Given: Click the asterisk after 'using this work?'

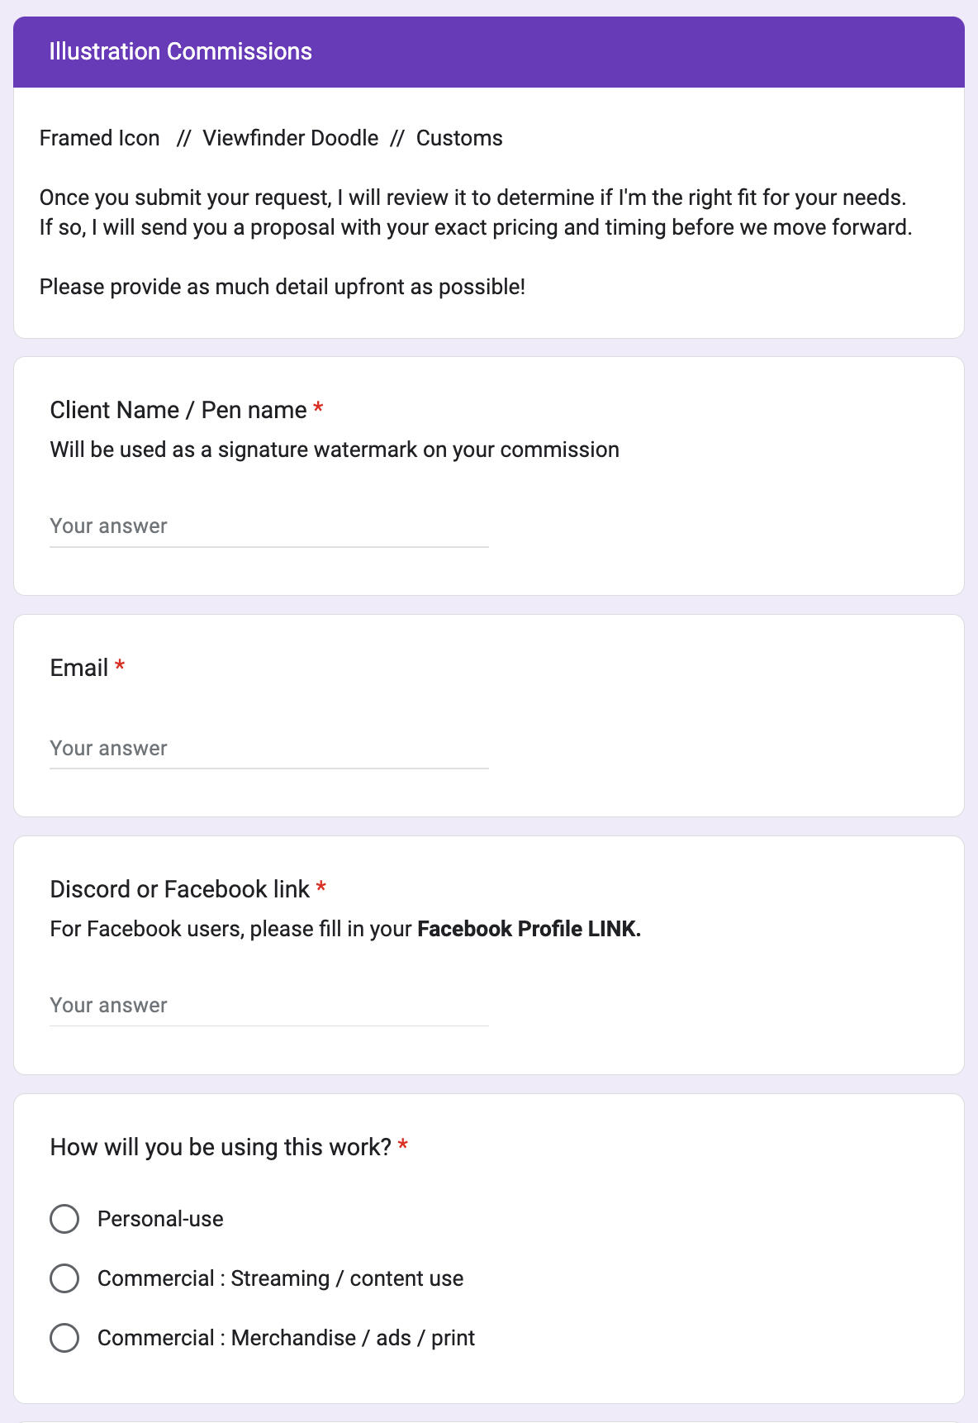Looking at the screenshot, I should point(403,1145).
